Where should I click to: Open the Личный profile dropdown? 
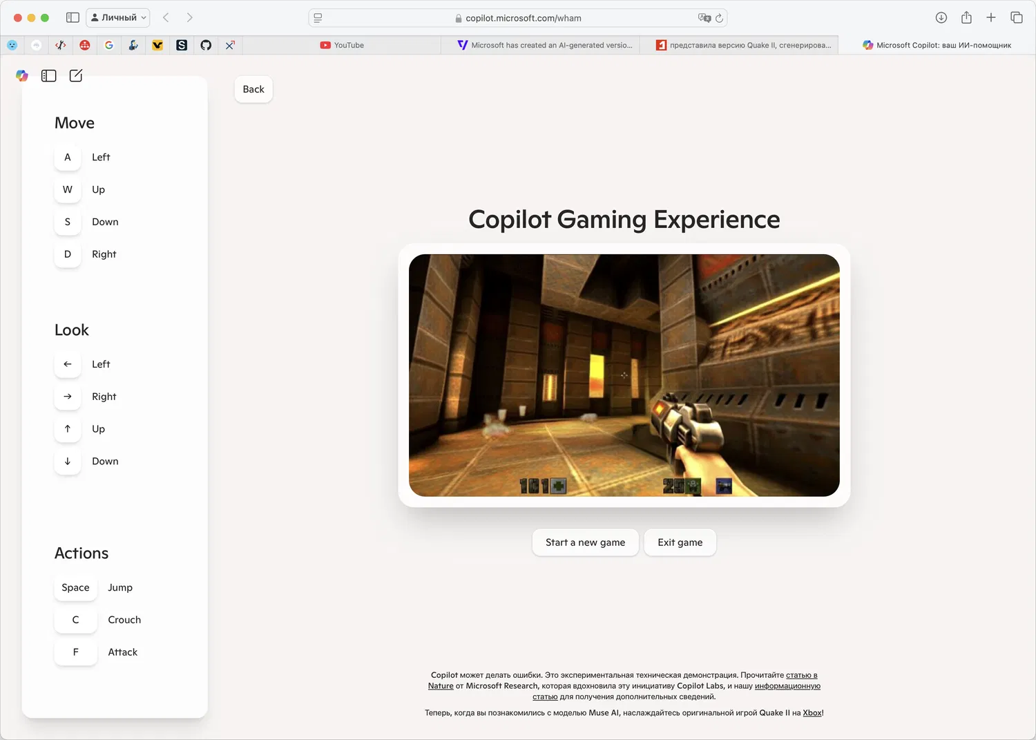(x=118, y=17)
